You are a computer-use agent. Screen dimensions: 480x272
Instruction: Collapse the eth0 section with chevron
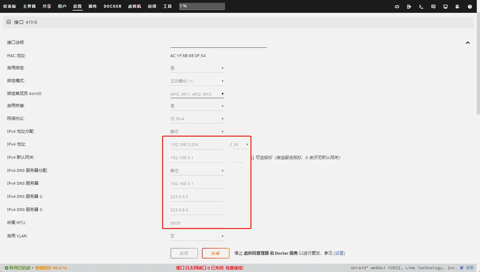(467, 43)
